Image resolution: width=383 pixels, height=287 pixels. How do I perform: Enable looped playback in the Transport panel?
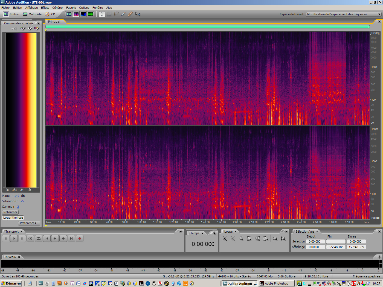pyautogui.click(x=38, y=238)
